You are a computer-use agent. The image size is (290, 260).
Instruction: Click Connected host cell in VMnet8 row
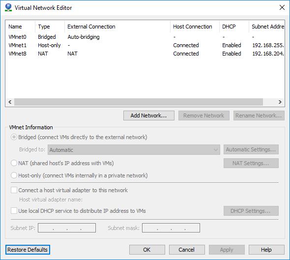tap(186, 54)
